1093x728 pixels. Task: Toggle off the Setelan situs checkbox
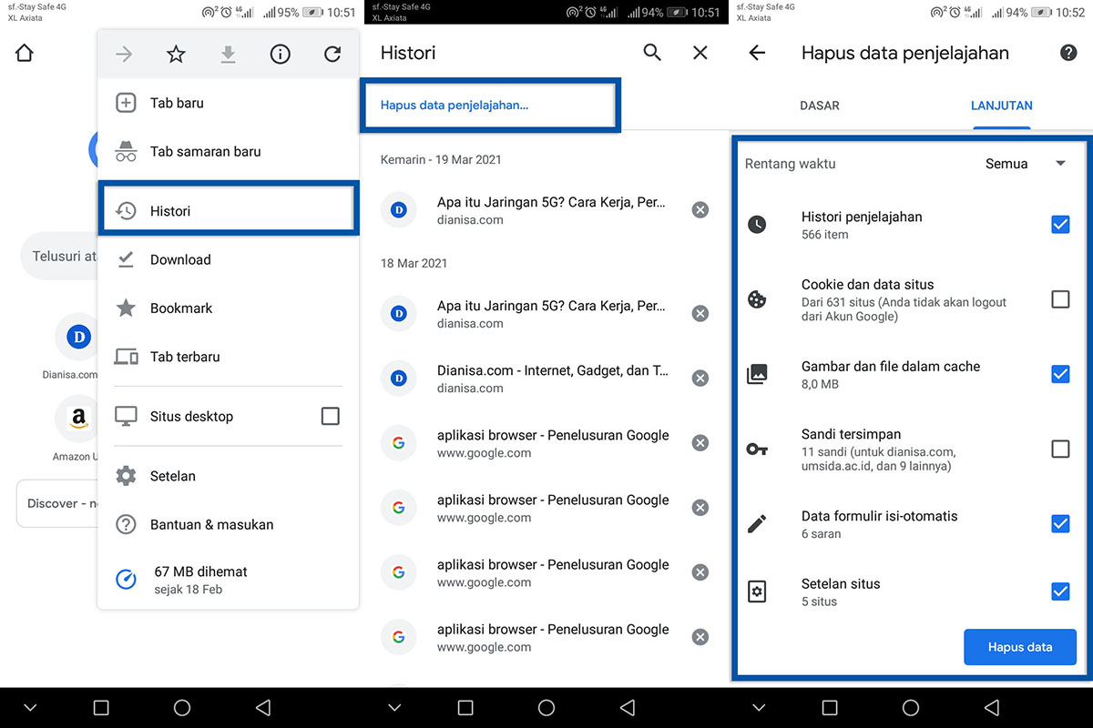tap(1060, 591)
